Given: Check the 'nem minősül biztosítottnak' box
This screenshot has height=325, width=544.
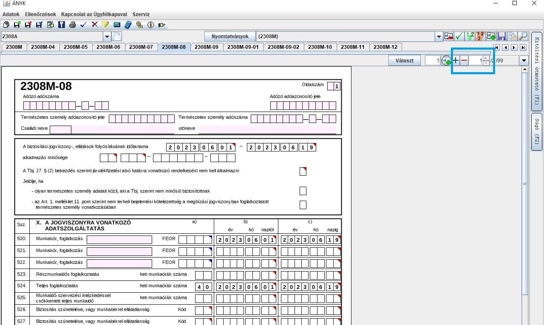Looking at the screenshot, I should [303, 191].
